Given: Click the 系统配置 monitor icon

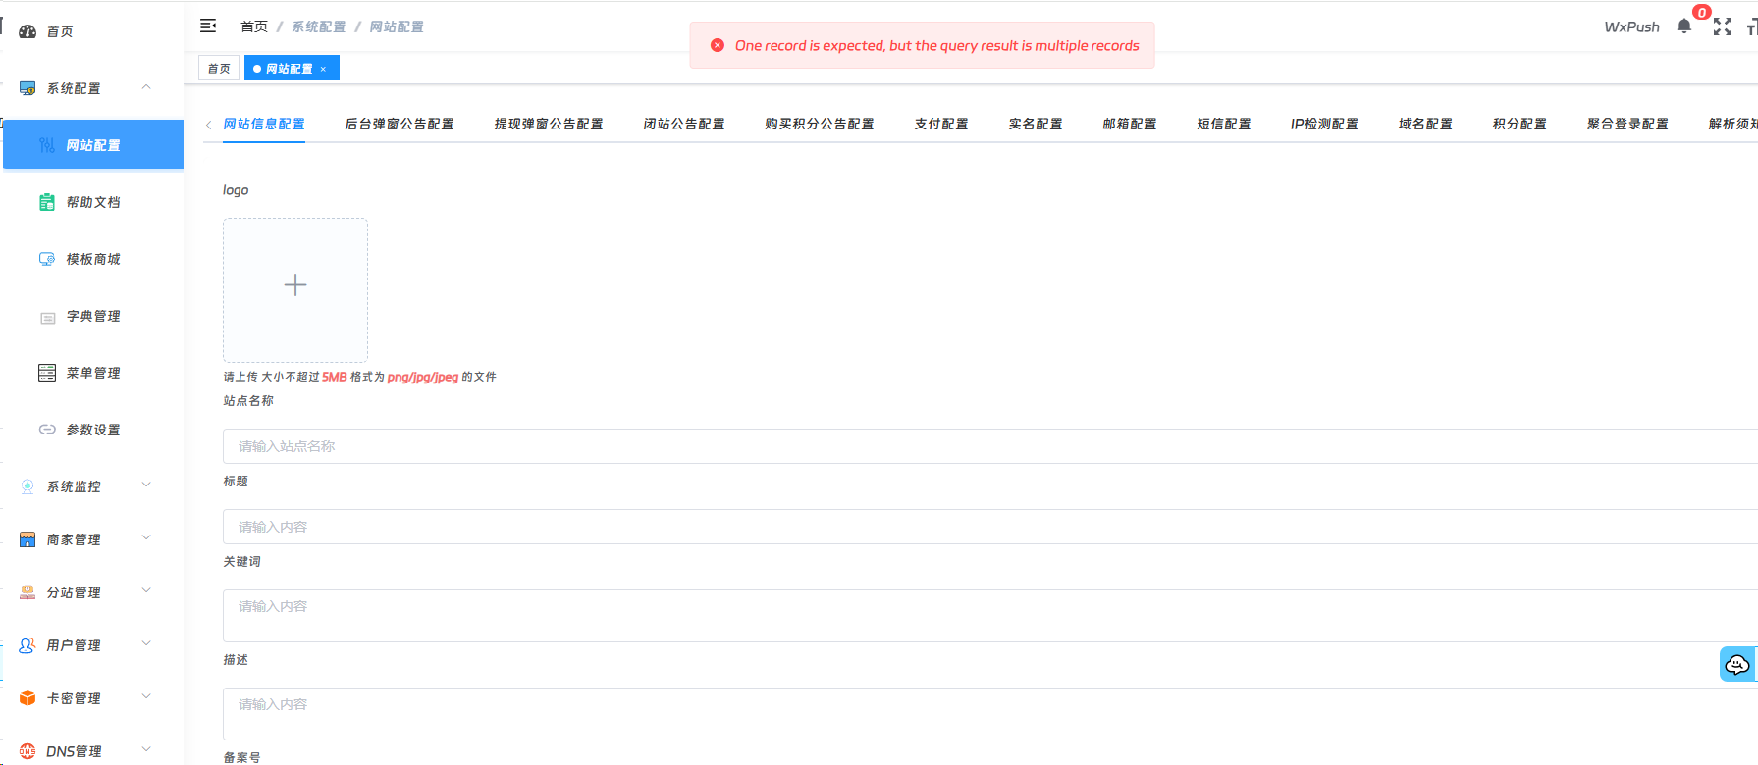Looking at the screenshot, I should click(27, 88).
